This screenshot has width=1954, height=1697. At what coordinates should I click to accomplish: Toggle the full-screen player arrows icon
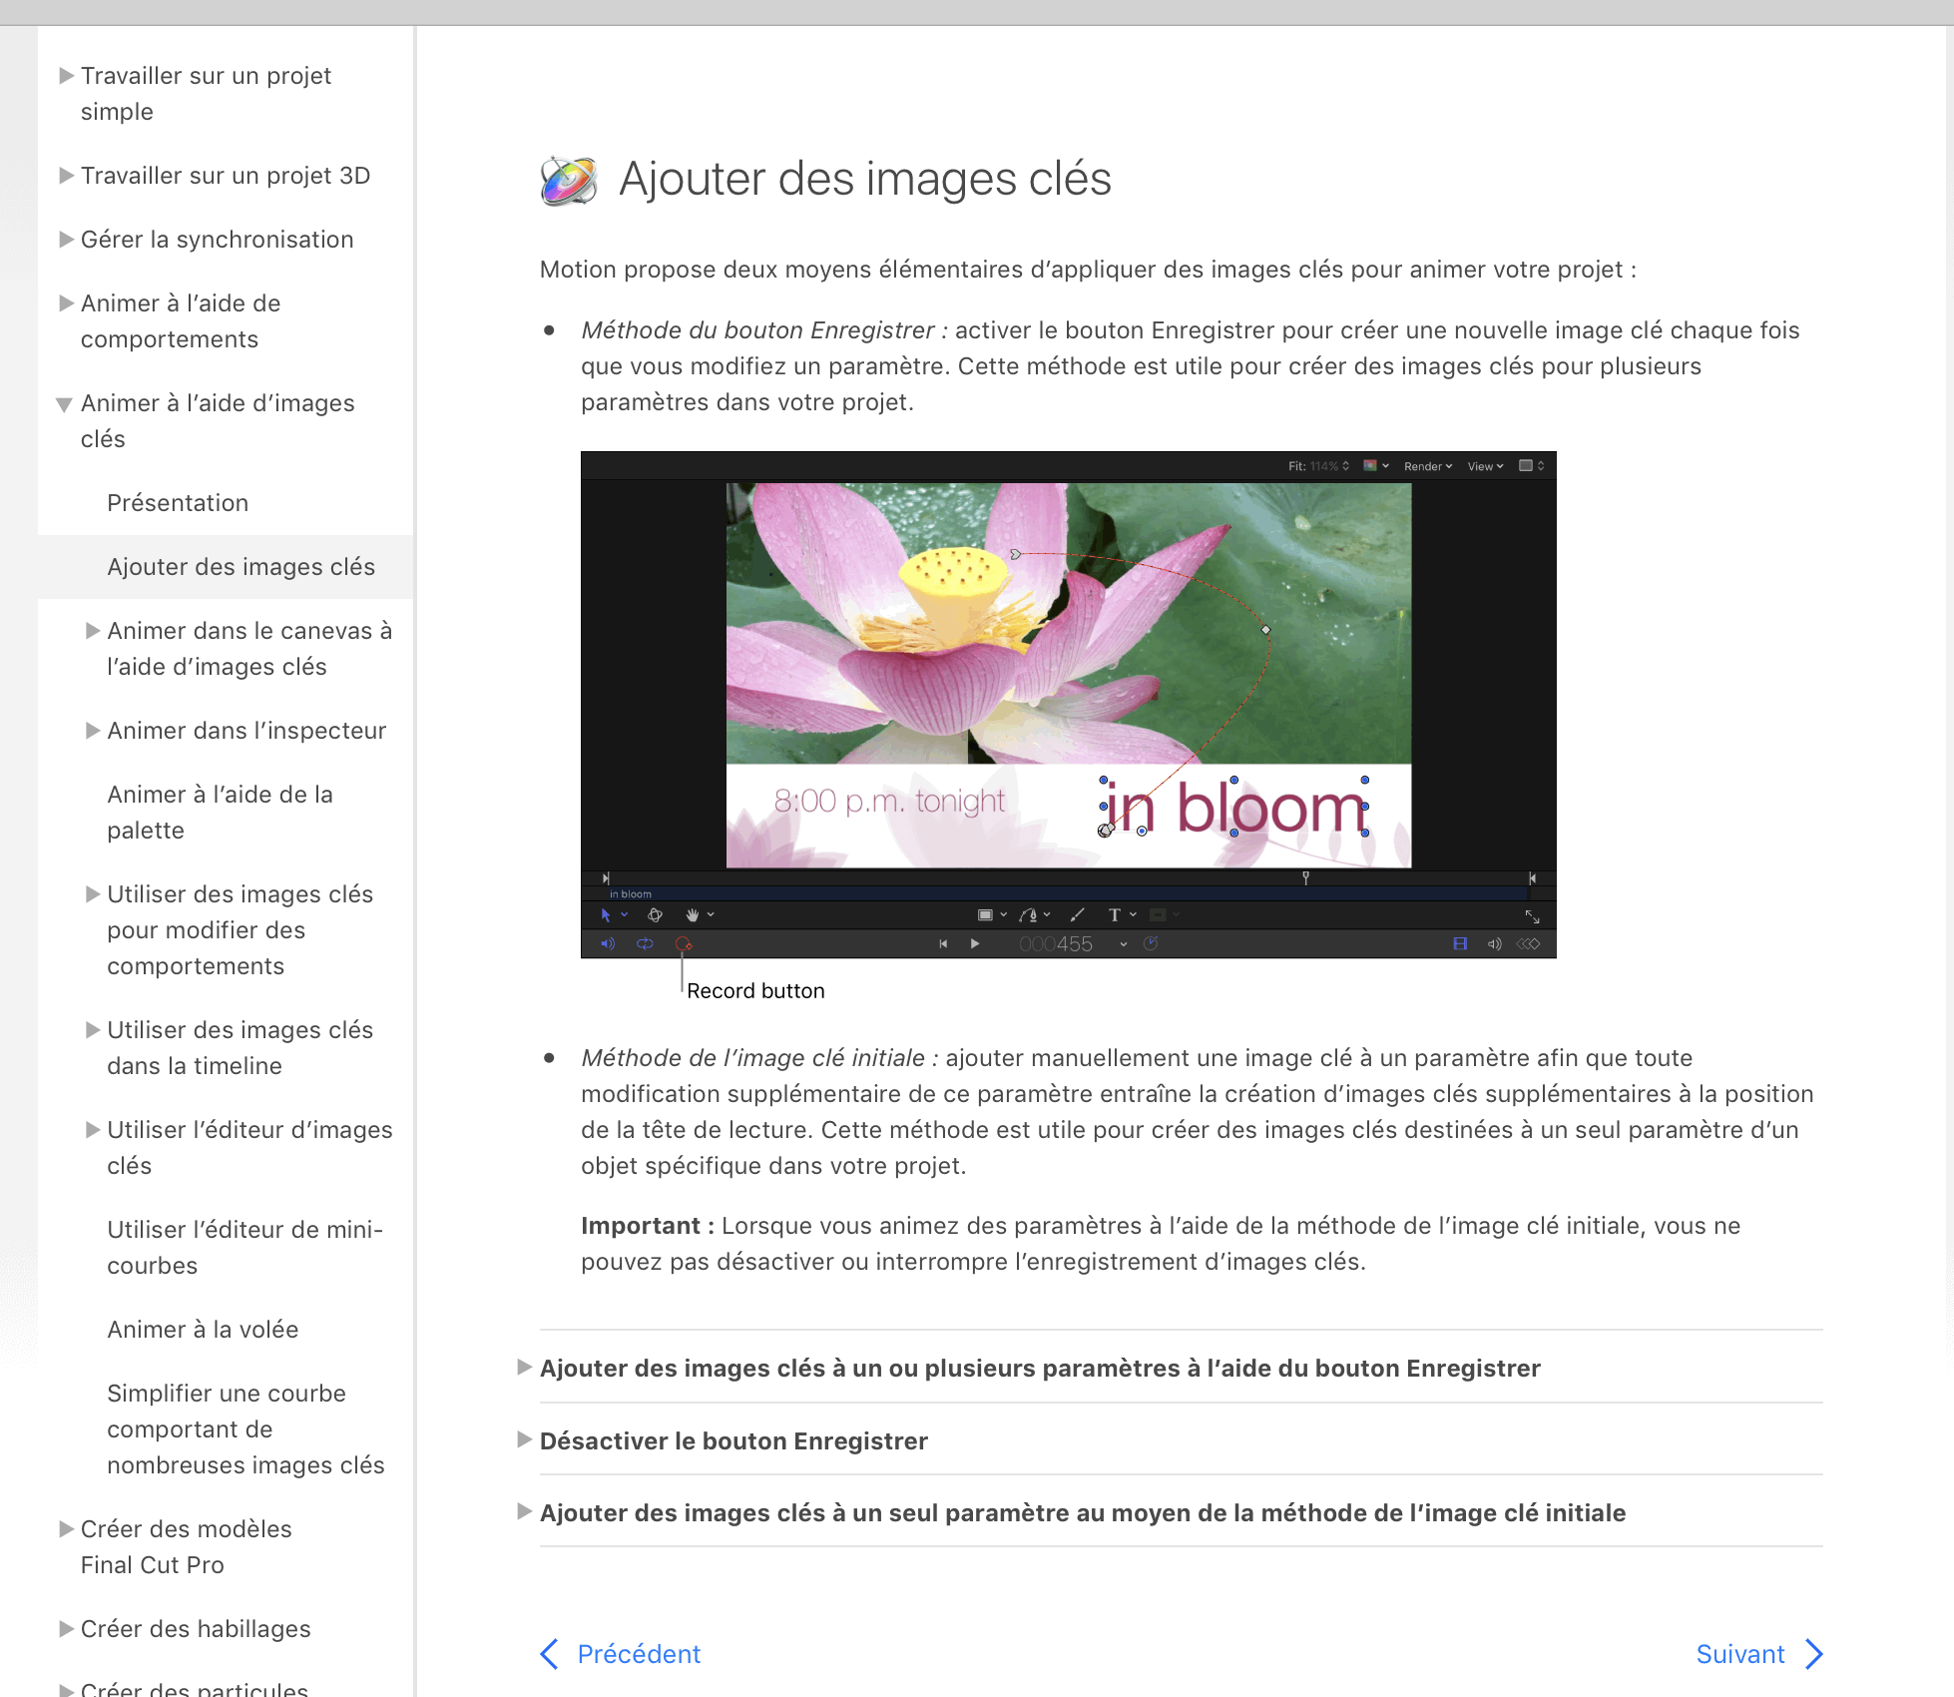(1532, 915)
